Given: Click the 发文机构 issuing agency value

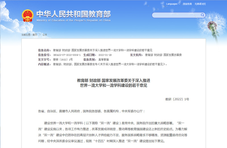Looking at the screenshot, I should (x=163, y=55).
